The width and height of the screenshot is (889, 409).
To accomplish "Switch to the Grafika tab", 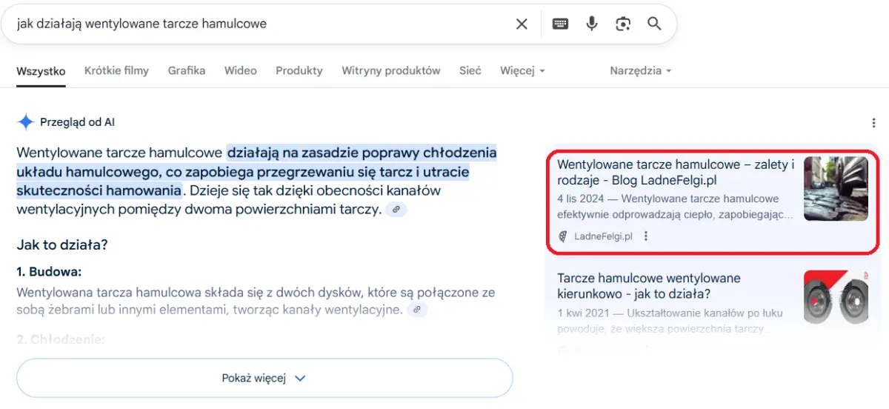I will (187, 71).
